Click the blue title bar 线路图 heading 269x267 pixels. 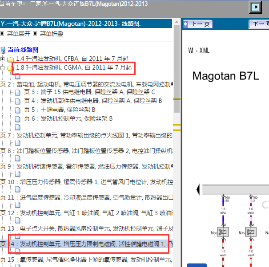coord(86,24)
